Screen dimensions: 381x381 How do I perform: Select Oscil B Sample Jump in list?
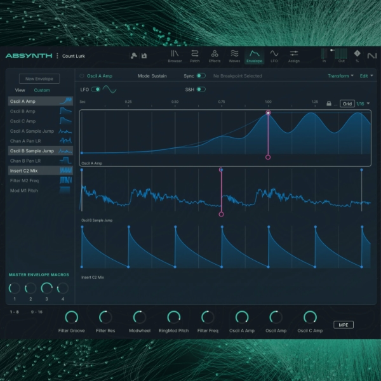pyautogui.click(x=41, y=150)
